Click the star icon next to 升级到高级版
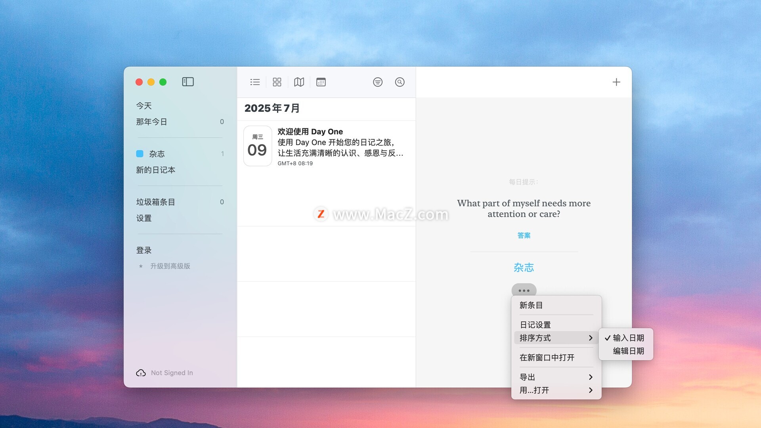Image resolution: width=761 pixels, height=428 pixels. [x=141, y=266]
